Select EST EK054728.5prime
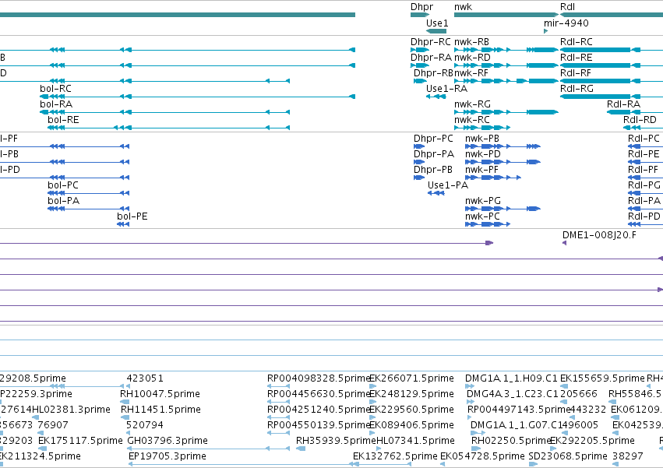663x468 pixels. click(x=482, y=456)
